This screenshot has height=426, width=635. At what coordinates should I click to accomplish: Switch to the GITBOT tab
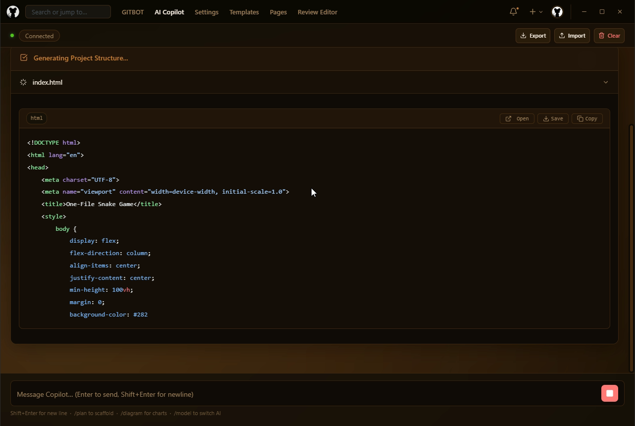click(x=133, y=12)
